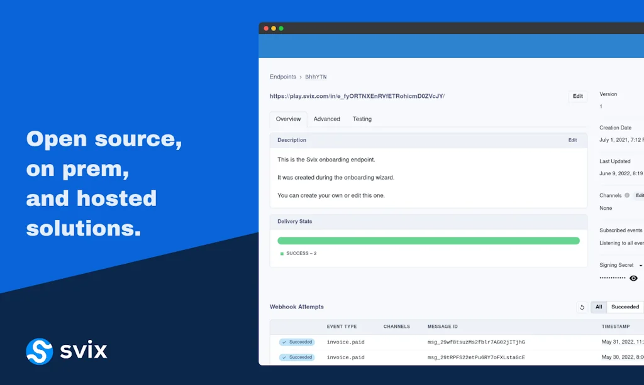The width and height of the screenshot is (644, 385).
Task: Click the yellow minimize window button
Action: pos(274,28)
